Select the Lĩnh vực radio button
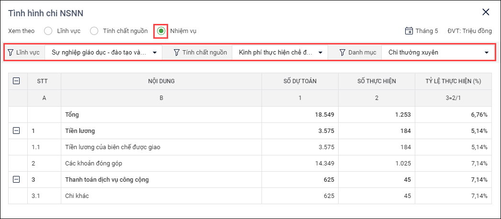501x219 pixels. pos(48,31)
